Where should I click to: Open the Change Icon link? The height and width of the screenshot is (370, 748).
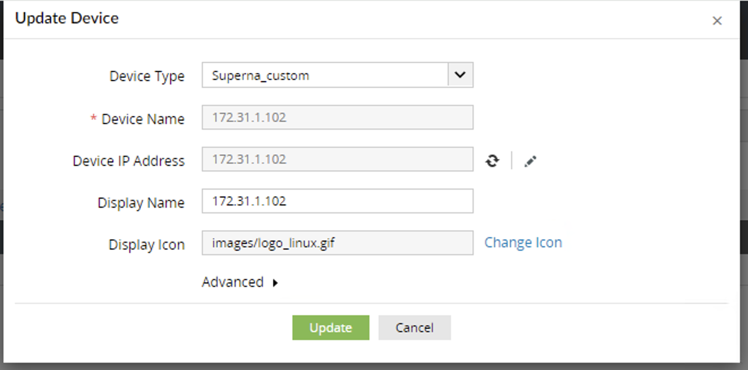(x=522, y=242)
